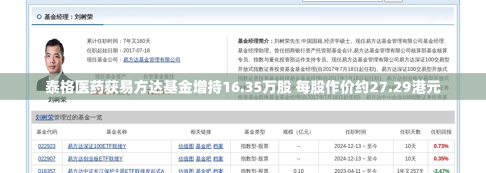Click the 0.35% return value
This screenshot has height=173, width=486.
(x=441, y=159)
